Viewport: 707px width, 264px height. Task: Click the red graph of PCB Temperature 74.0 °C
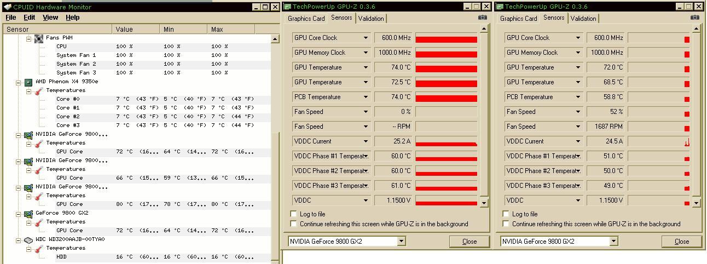447,97
